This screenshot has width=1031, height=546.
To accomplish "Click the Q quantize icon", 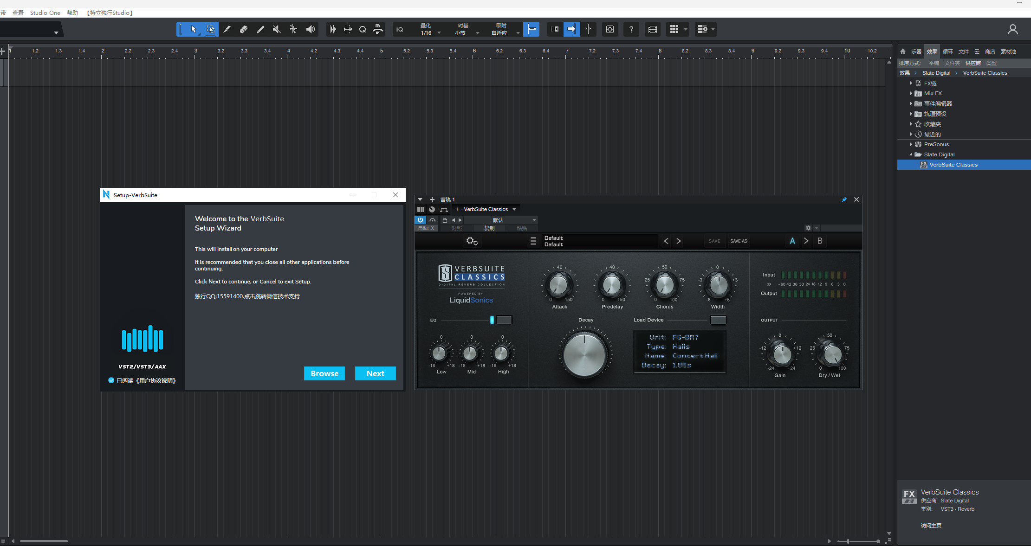I will (363, 29).
